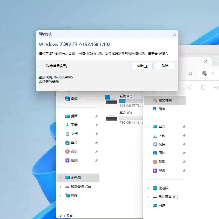Image resolution: width=219 pixels, height=219 pixels.
Task: Select 网络 in the left Explorer sidebar
Action: coord(71,195)
